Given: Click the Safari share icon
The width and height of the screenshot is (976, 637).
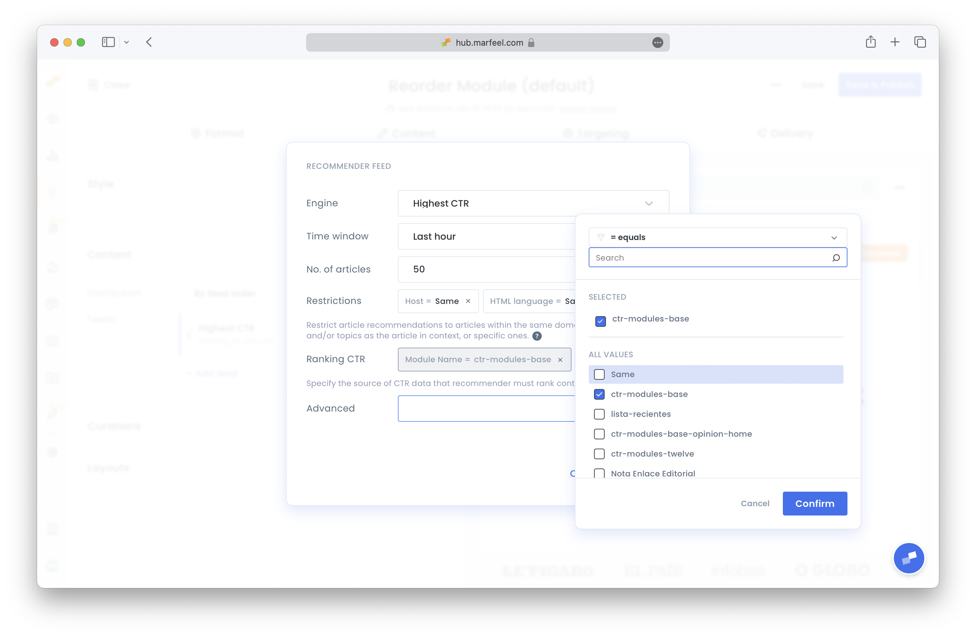Looking at the screenshot, I should pos(871,42).
